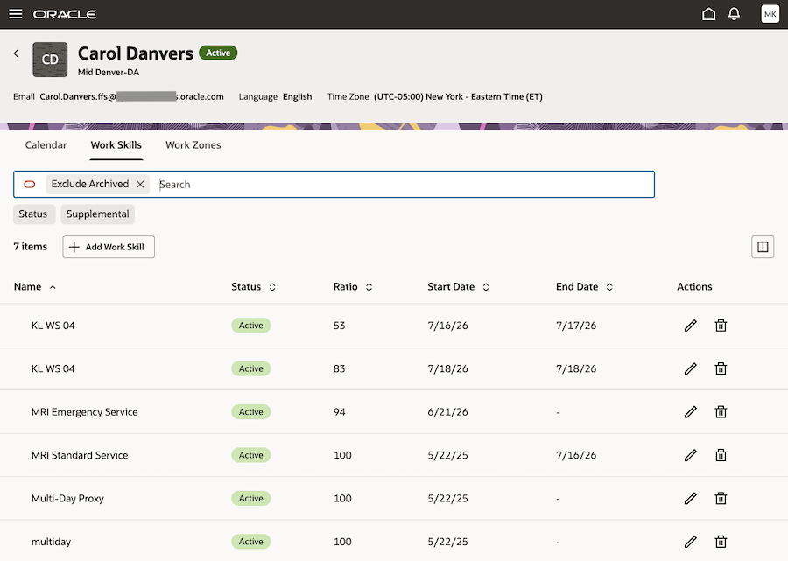788x561 pixels.
Task: Delete KL WS 04 with ratio 83
Action: click(x=721, y=368)
